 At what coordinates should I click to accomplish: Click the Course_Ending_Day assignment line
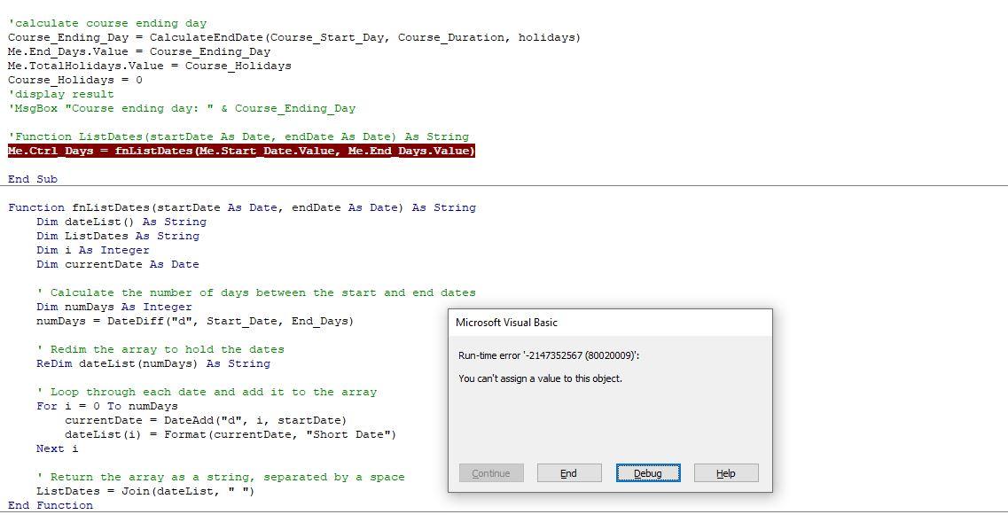coord(293,36)
